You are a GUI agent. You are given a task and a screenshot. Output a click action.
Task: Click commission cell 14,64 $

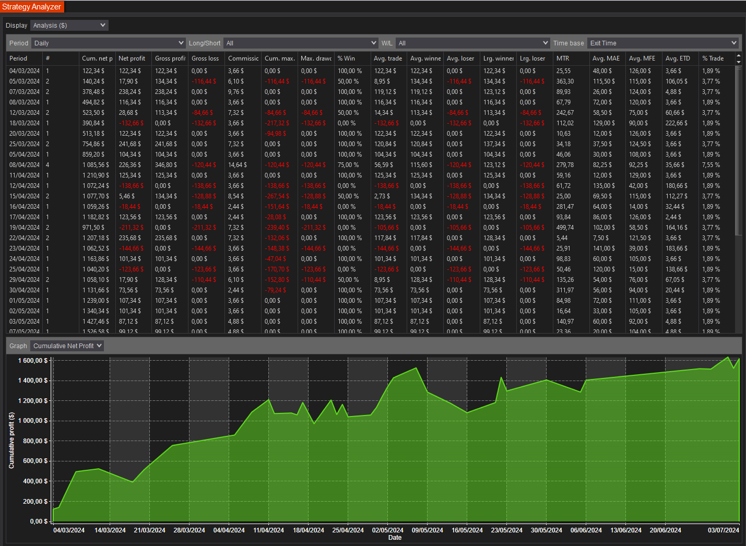[238, 165]
